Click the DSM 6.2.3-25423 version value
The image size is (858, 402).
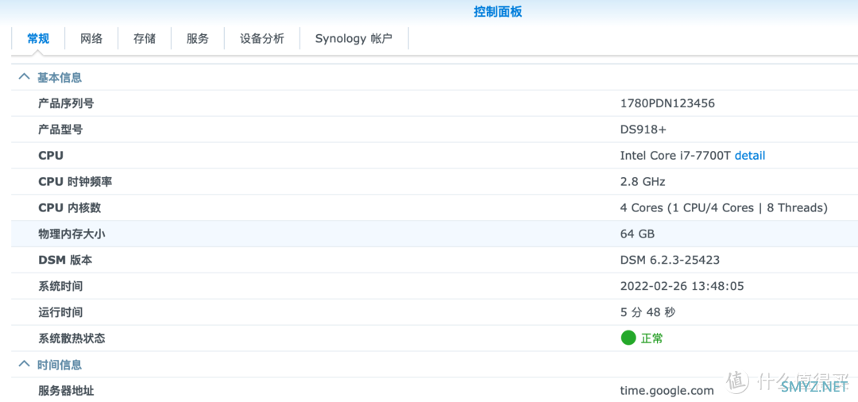670,261
